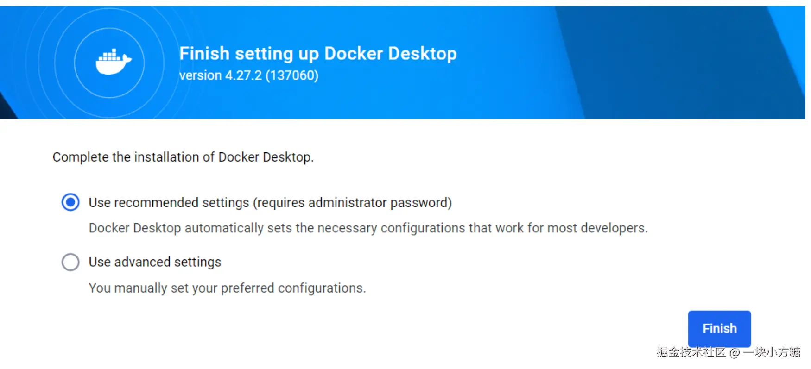Click the '(requires administrator password)' note
This screenshot has width=811, height=369.
352,203
